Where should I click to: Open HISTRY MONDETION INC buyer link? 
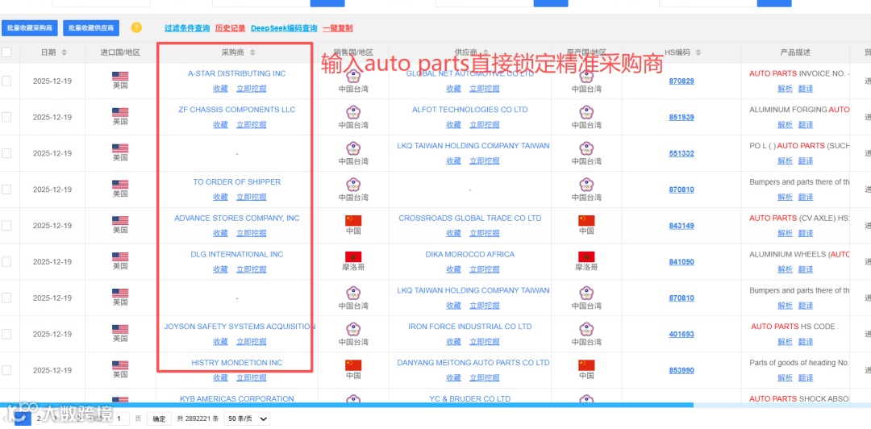point(236,362)
